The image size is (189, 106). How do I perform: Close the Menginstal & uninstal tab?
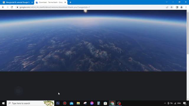(x=32, y=2)
